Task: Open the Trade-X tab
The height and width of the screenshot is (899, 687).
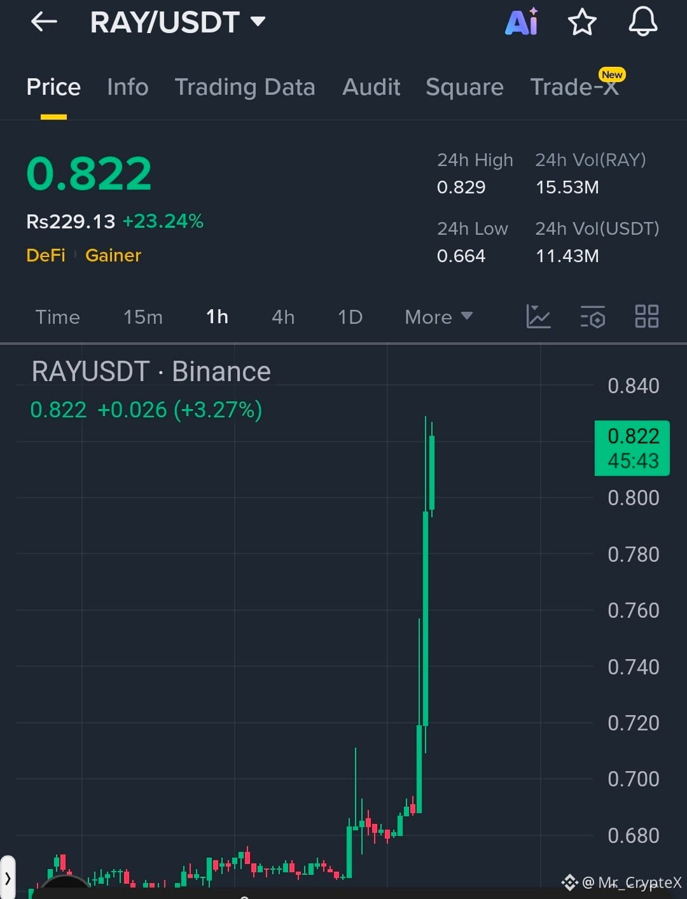Action: click(574, 87)
